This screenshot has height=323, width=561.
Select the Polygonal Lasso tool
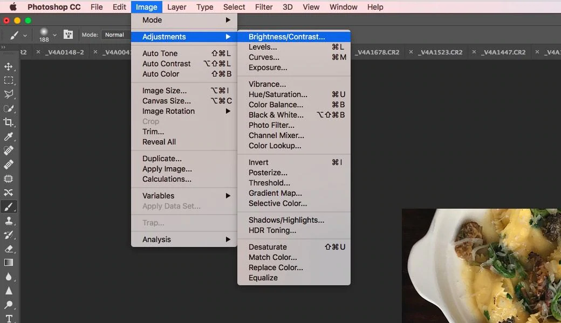coord(9,94)
